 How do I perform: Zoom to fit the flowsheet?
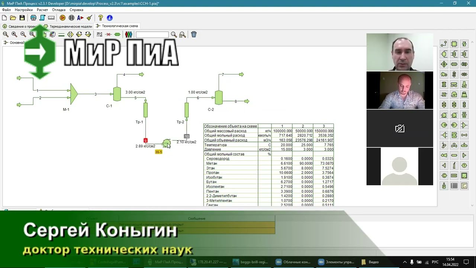click(x=6, y=34)
